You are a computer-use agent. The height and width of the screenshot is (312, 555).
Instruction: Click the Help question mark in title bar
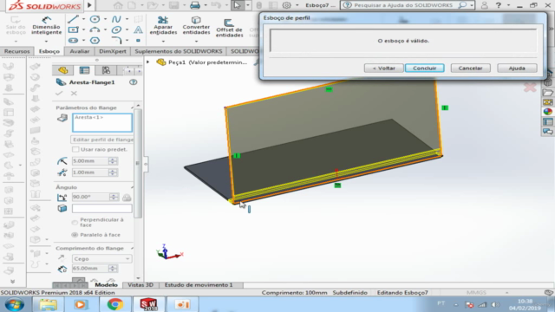(x=498, y=5)
